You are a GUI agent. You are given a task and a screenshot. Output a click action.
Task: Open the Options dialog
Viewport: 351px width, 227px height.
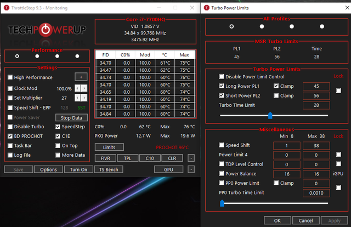(48, 169)
